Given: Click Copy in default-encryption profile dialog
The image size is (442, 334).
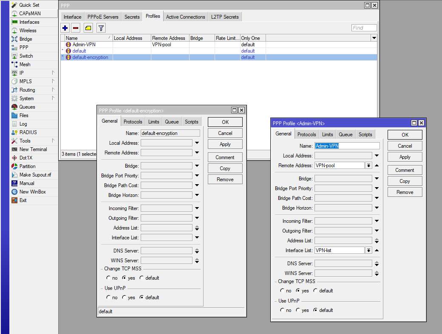Looking at the screenshot, I should tap(225, 168).
